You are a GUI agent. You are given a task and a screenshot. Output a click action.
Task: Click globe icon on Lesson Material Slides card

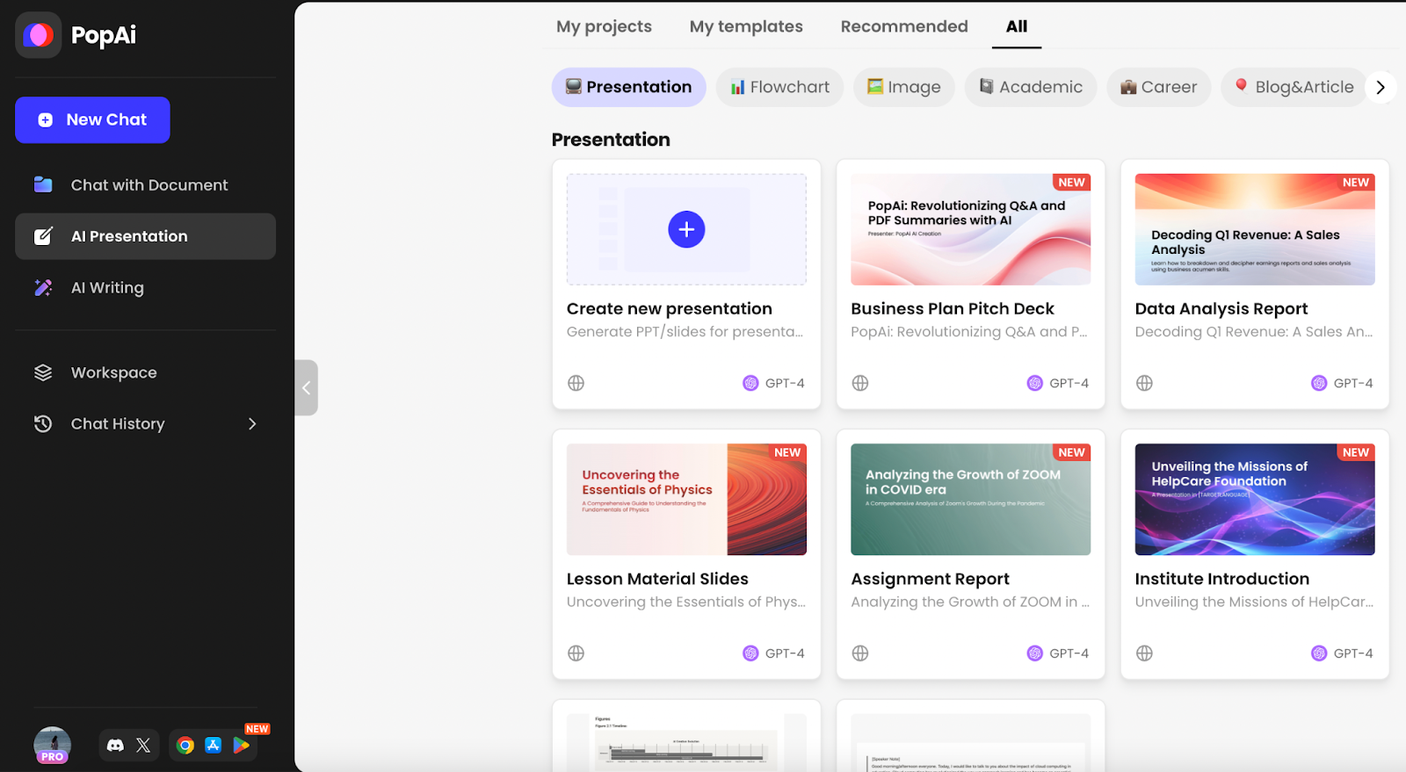coord(576,653)
